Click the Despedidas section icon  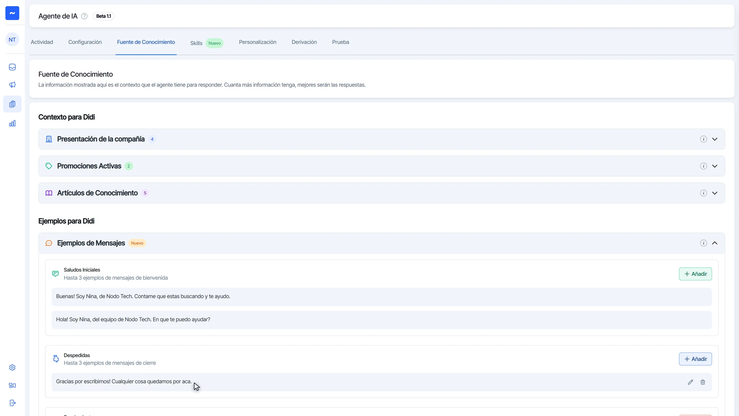(x=56, y=359)
